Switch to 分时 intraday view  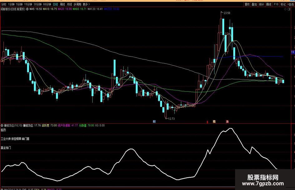tap(3, 4)
